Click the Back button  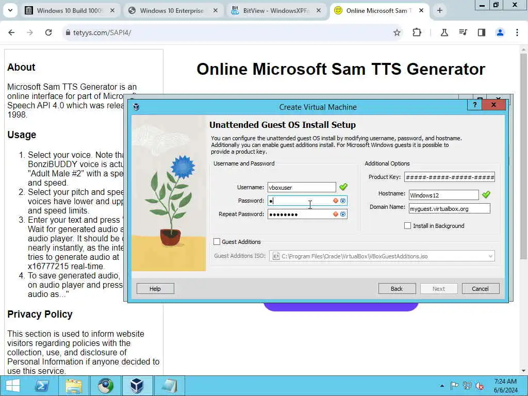(397, 289)
